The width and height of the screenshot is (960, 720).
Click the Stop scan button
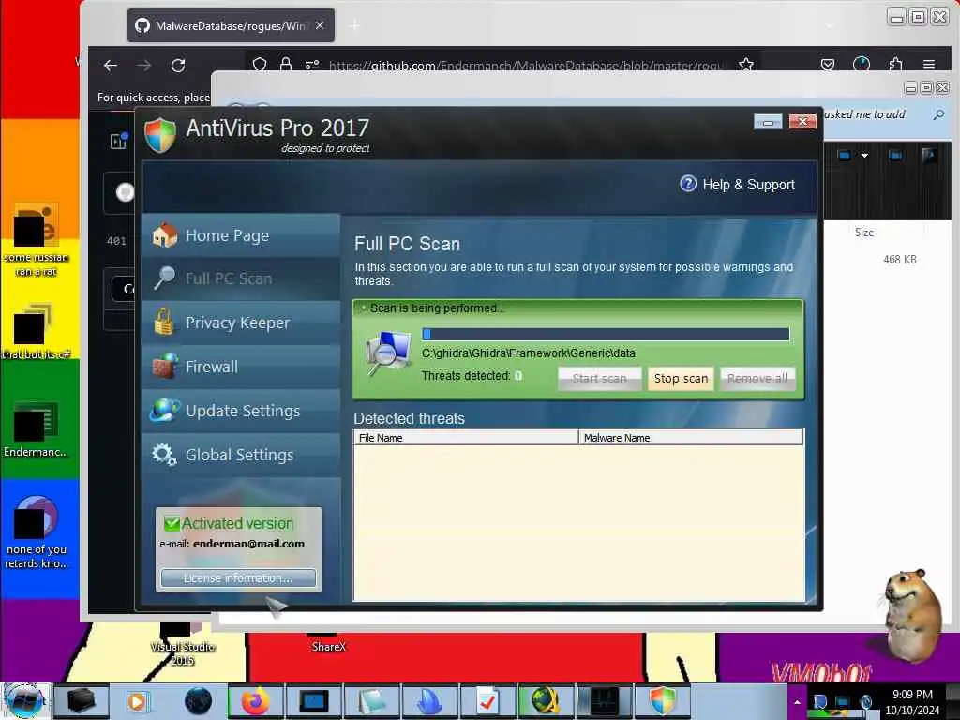click(681, 379)
